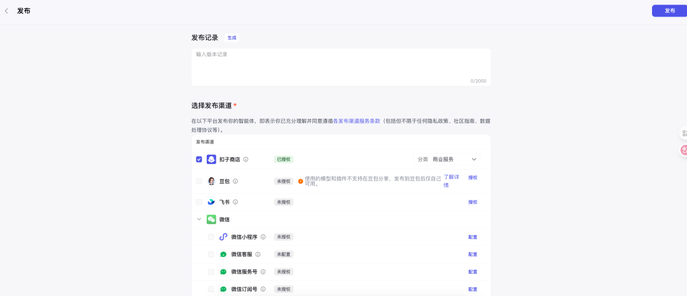Open info tooltip next to 飞书

[235, 202]
